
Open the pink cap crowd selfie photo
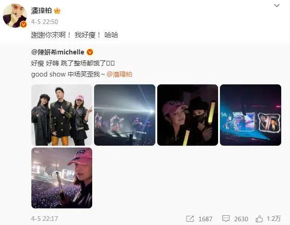(x=62, y=178)
